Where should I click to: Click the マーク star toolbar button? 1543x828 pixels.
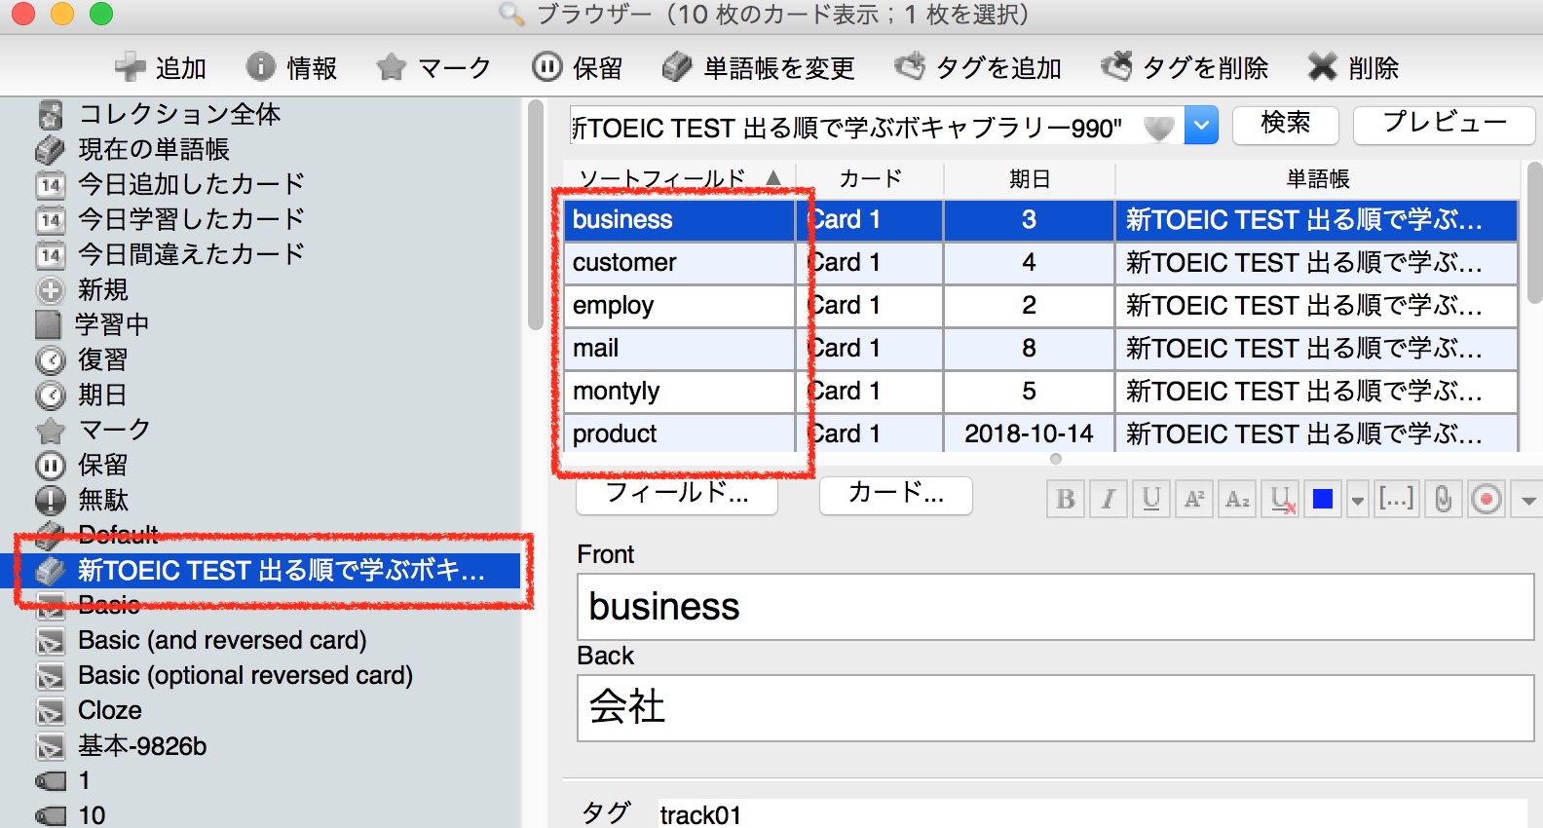click(x=433, y=67)
